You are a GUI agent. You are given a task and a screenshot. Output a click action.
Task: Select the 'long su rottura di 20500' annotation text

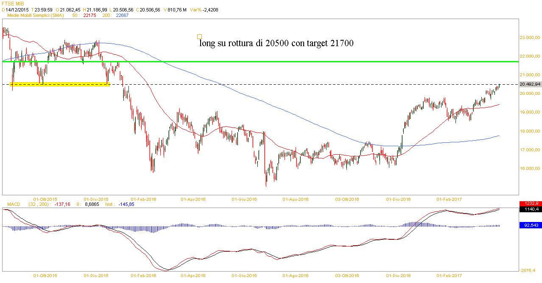(277, 43)
